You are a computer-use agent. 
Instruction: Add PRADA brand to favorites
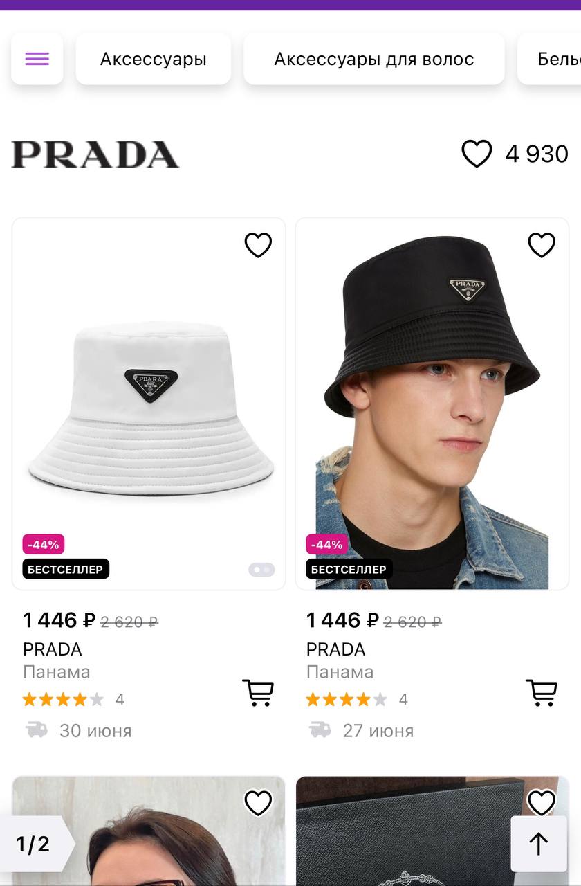point(477,154)
